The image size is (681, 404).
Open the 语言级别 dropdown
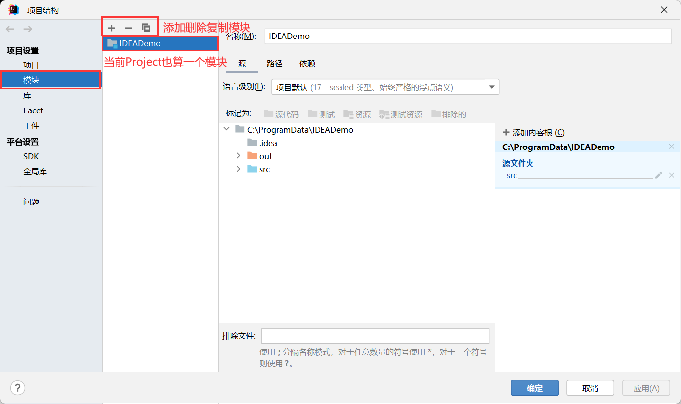[385, 87]
